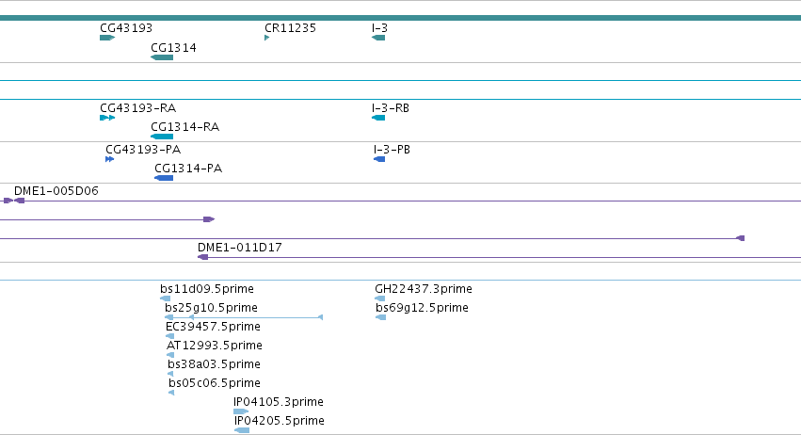Click the unlabeled right-pointing purple clone end
The width and height of the screenshot is (801, 435).
click(209, 219)
